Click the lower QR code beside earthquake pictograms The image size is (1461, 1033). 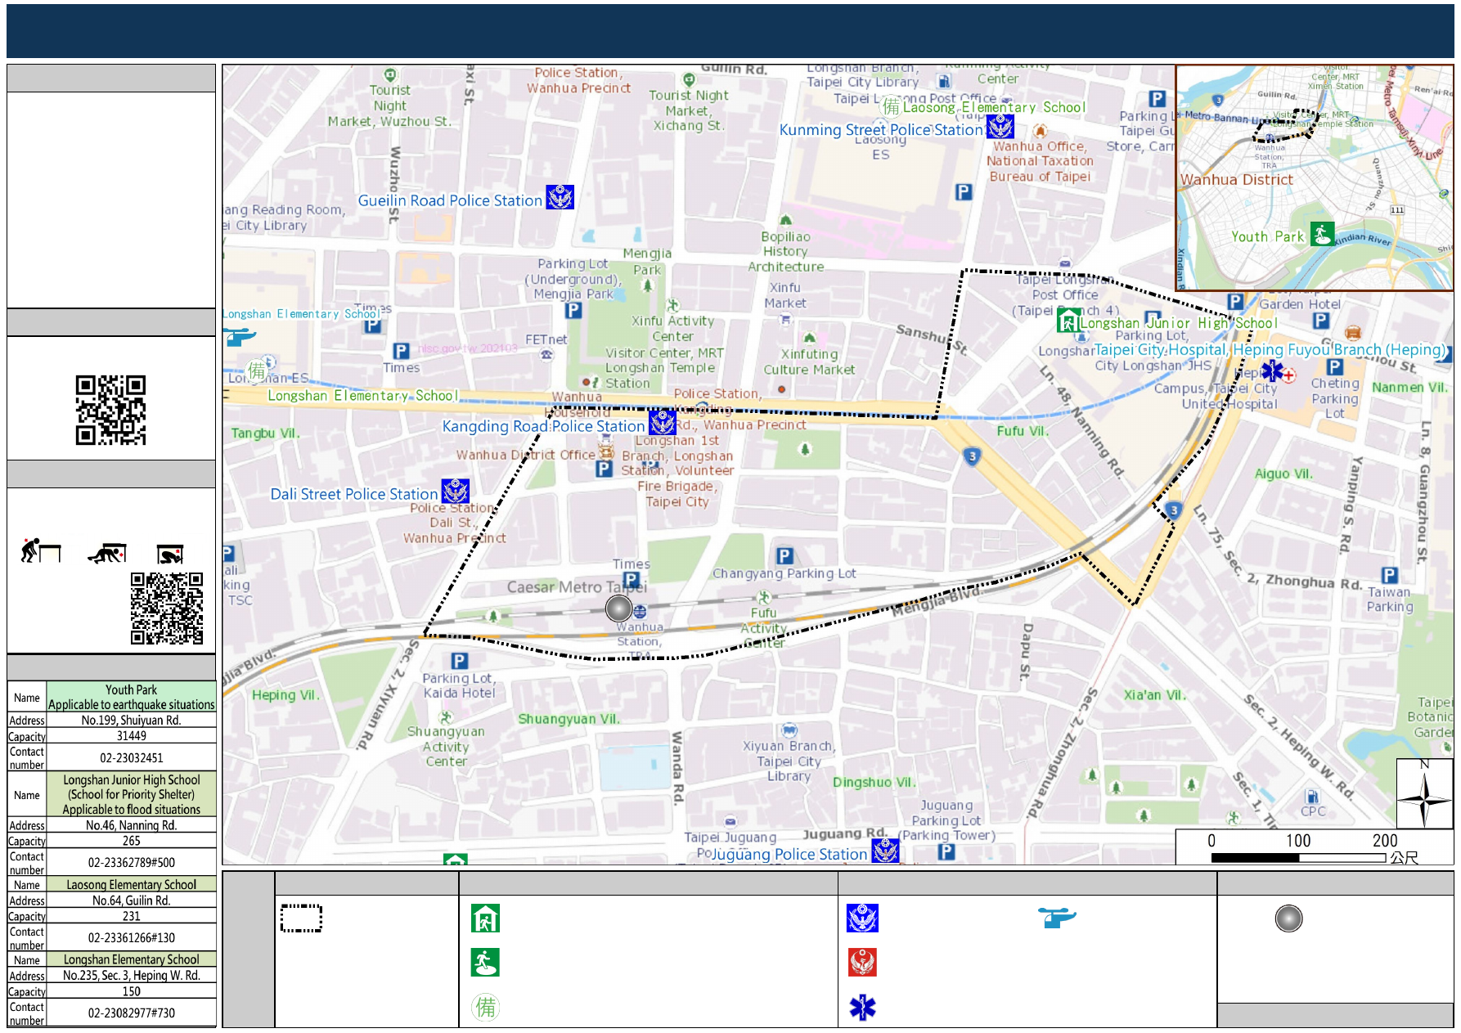pos(167,609)
